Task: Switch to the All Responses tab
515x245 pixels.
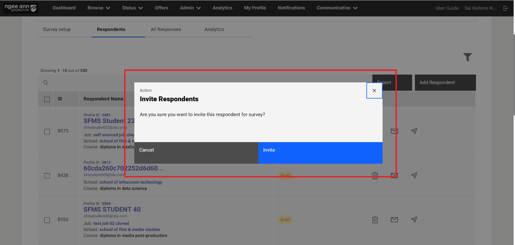Action: [166, 30]
